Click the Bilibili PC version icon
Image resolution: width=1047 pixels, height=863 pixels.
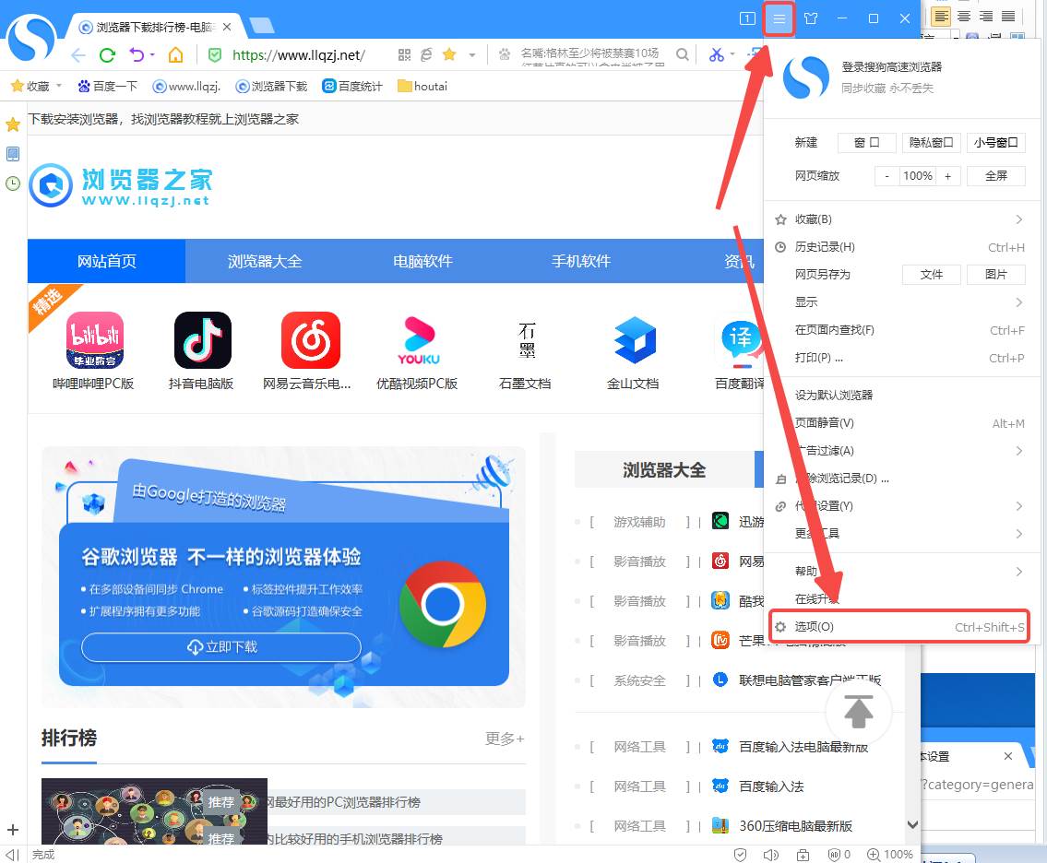pyautogui.click(x=94, y=340)
